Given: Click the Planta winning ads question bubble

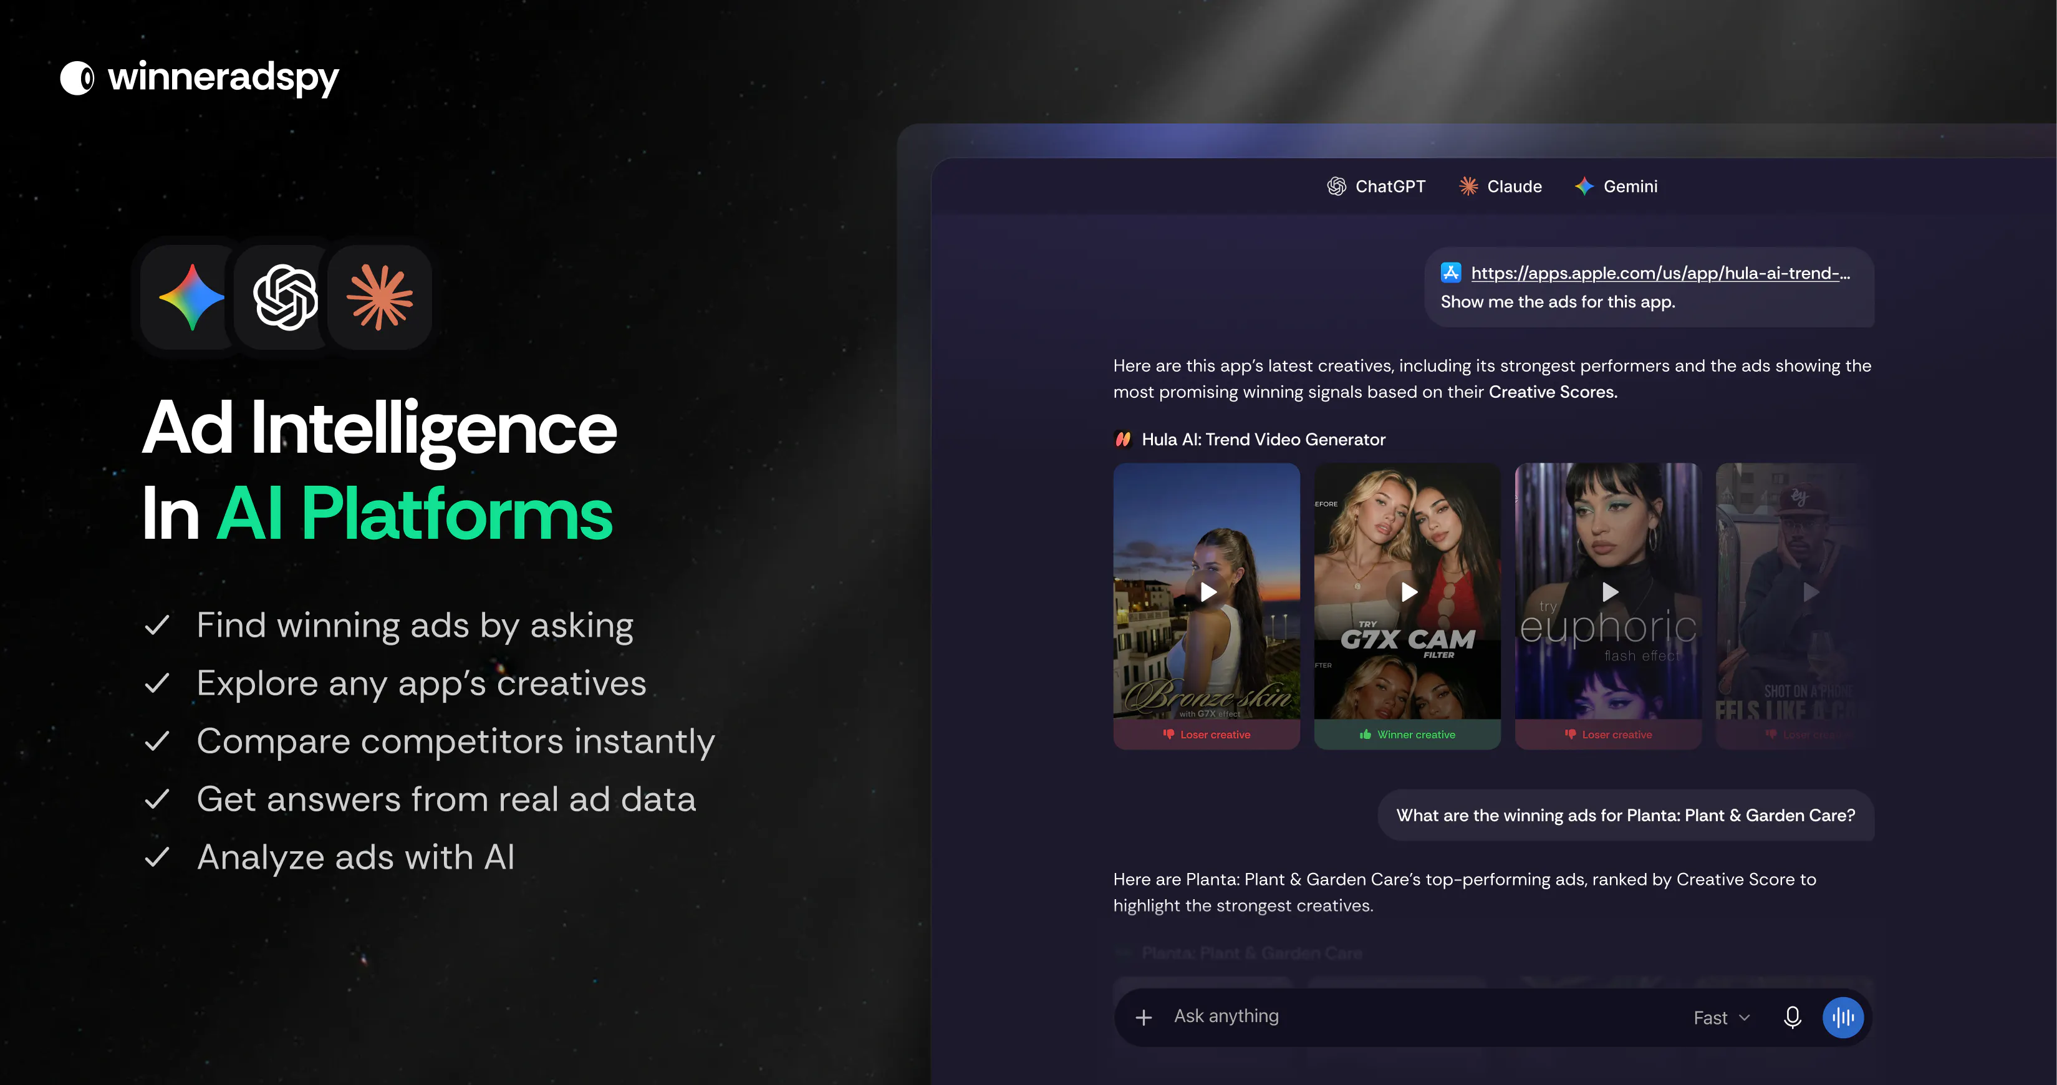Looking at the screenshot, I should point(1625,815).
